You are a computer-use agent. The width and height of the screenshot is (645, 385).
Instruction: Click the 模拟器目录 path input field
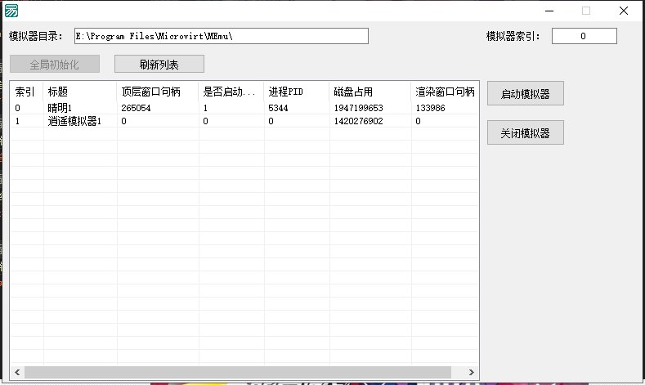pyautogui.click(x=220, y=36)
